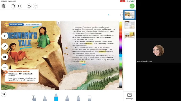Click the highlighted word dismay

click(82, 62)
